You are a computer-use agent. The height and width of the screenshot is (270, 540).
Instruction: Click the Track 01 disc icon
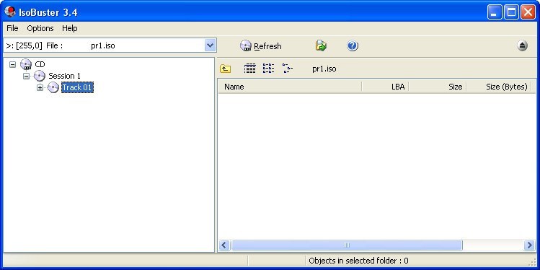53,87
